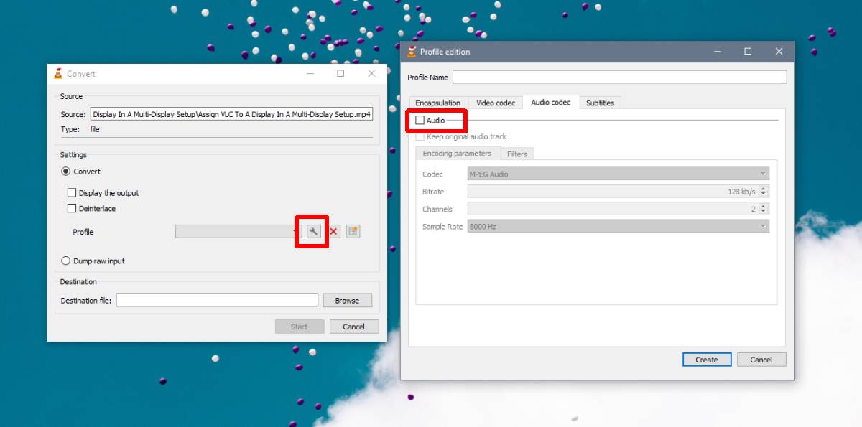Click the Profile Name text field
Viewport: 862px width, 427px height.
point(619,77)
